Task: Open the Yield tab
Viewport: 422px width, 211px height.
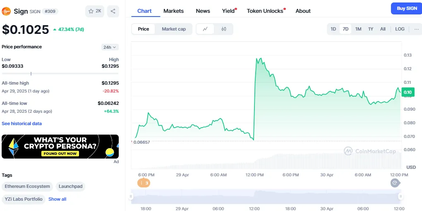Action: coord(228,11)
